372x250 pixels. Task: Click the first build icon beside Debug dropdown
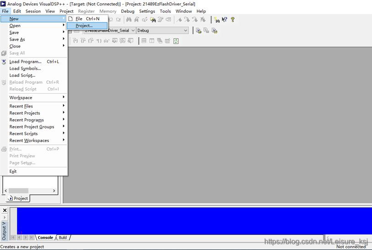click(199, 30)
